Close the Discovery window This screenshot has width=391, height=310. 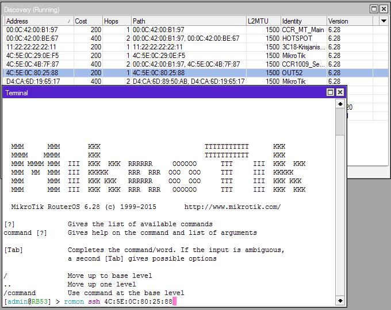[384, 9]
